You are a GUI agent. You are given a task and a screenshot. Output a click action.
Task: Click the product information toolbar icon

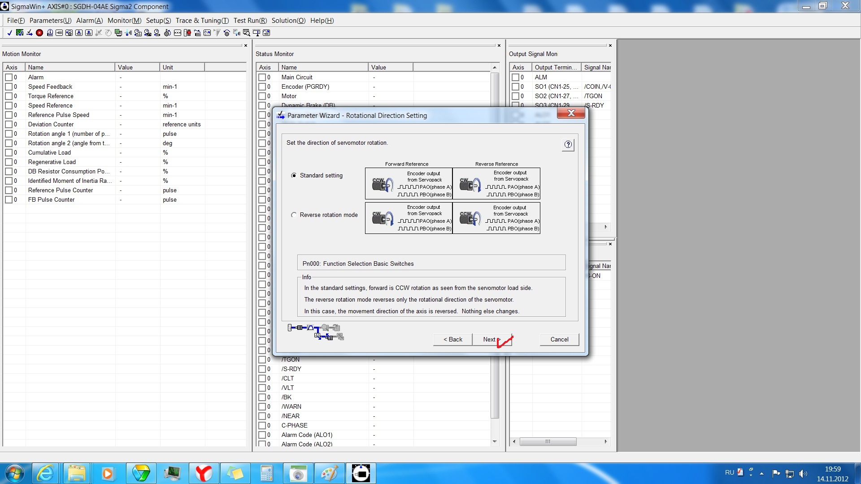pyautogui.click(x=50, y=33)
